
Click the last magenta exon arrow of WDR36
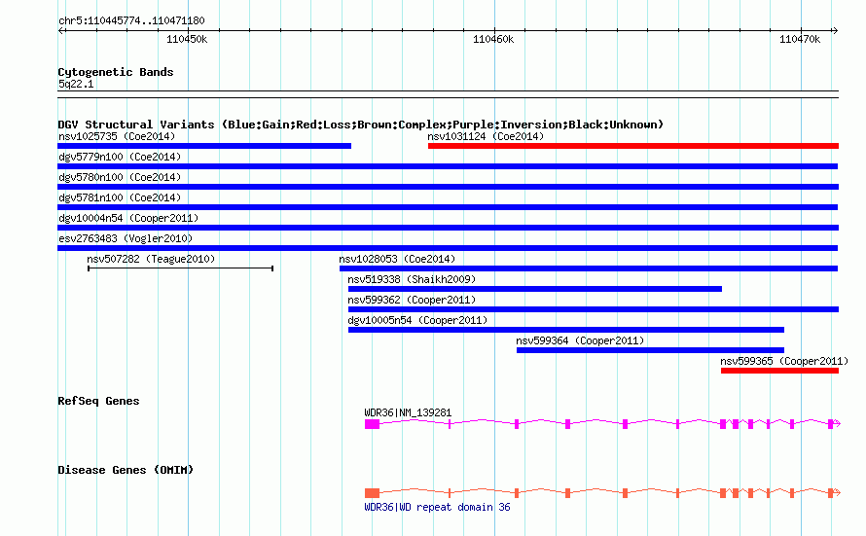tap(834, 424)
